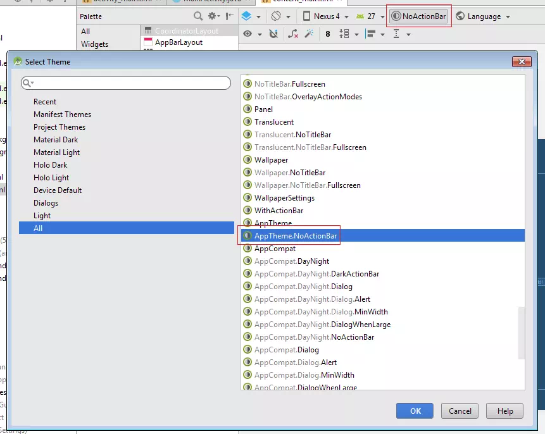Expand the guidelines dropdown arrow
The width and height of the screenshot is (545, 434).
pos(408,34)
